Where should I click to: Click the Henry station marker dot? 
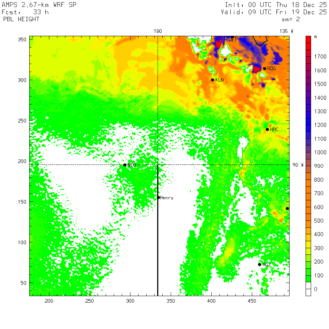point(158,197)
